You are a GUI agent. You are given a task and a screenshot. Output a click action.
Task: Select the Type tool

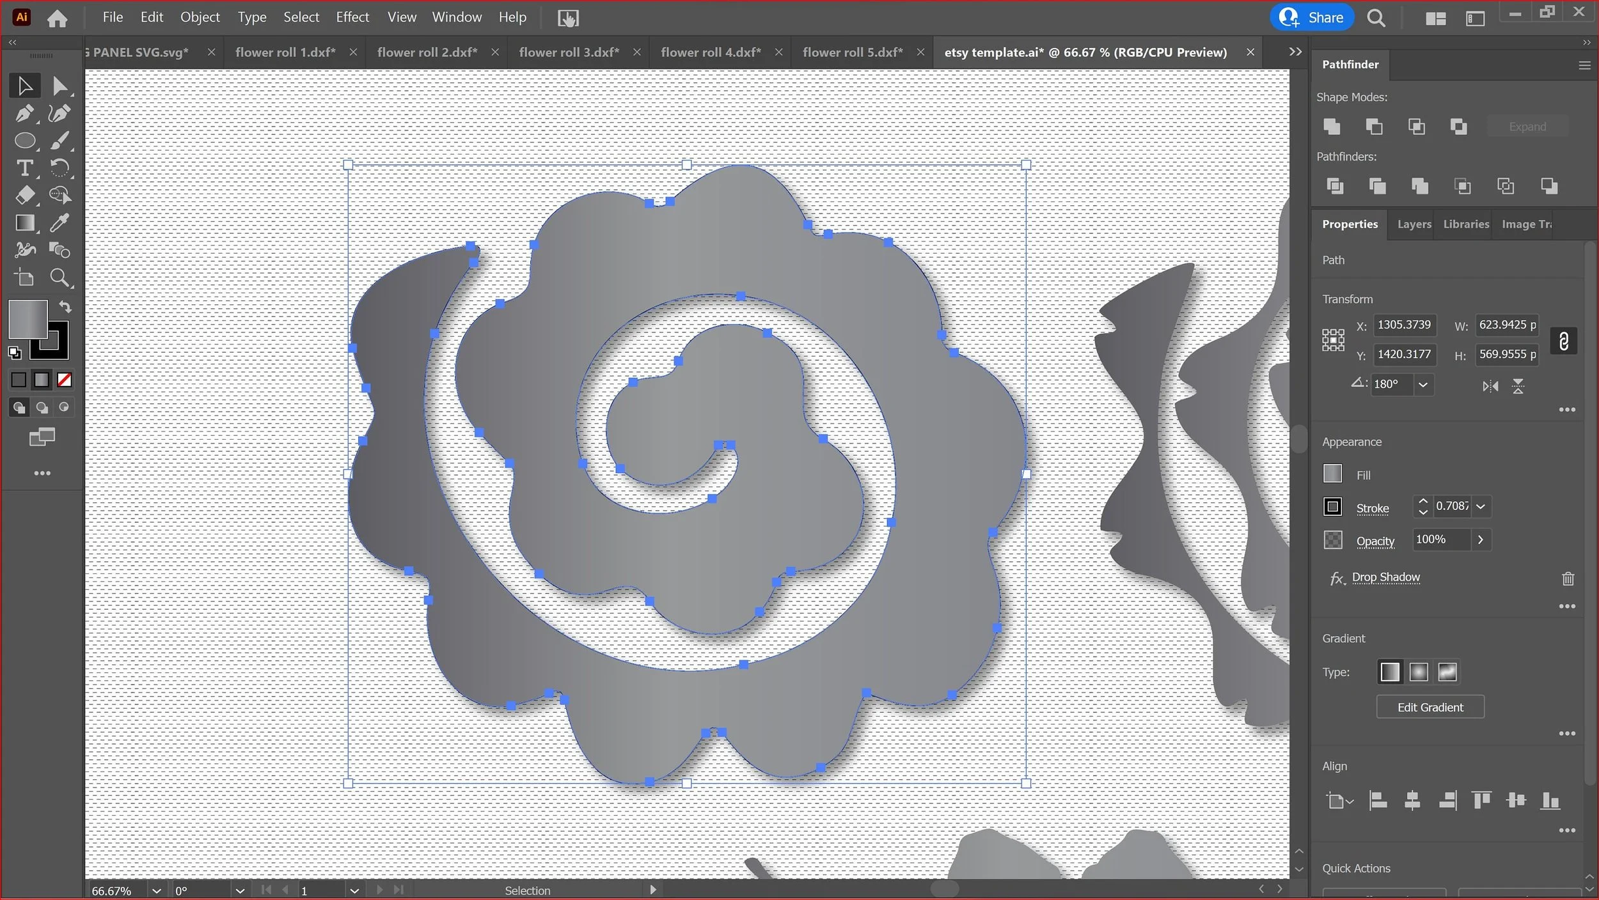[24, 168]
